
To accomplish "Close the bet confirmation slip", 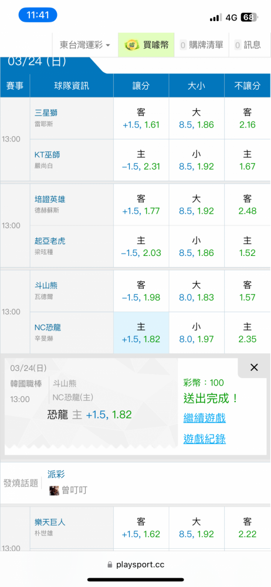I will tap(254, 367).
